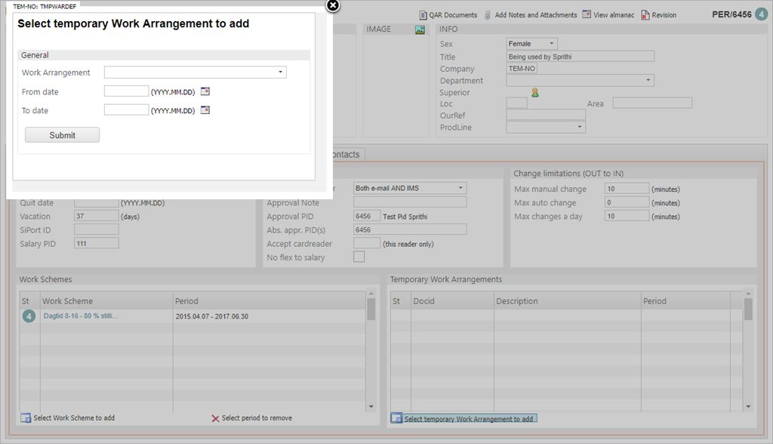Viewport: 773px width, 444px height.
Task: Switch to the Contacts tab
Action: point(345,154)
